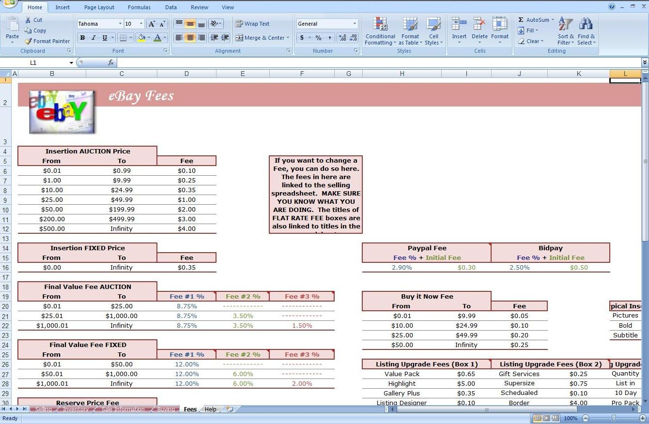Image resolution: width=649 pixels, height=424 pixels.
Task: Open the font size dropdown
Action: click(x=141, y=24)
